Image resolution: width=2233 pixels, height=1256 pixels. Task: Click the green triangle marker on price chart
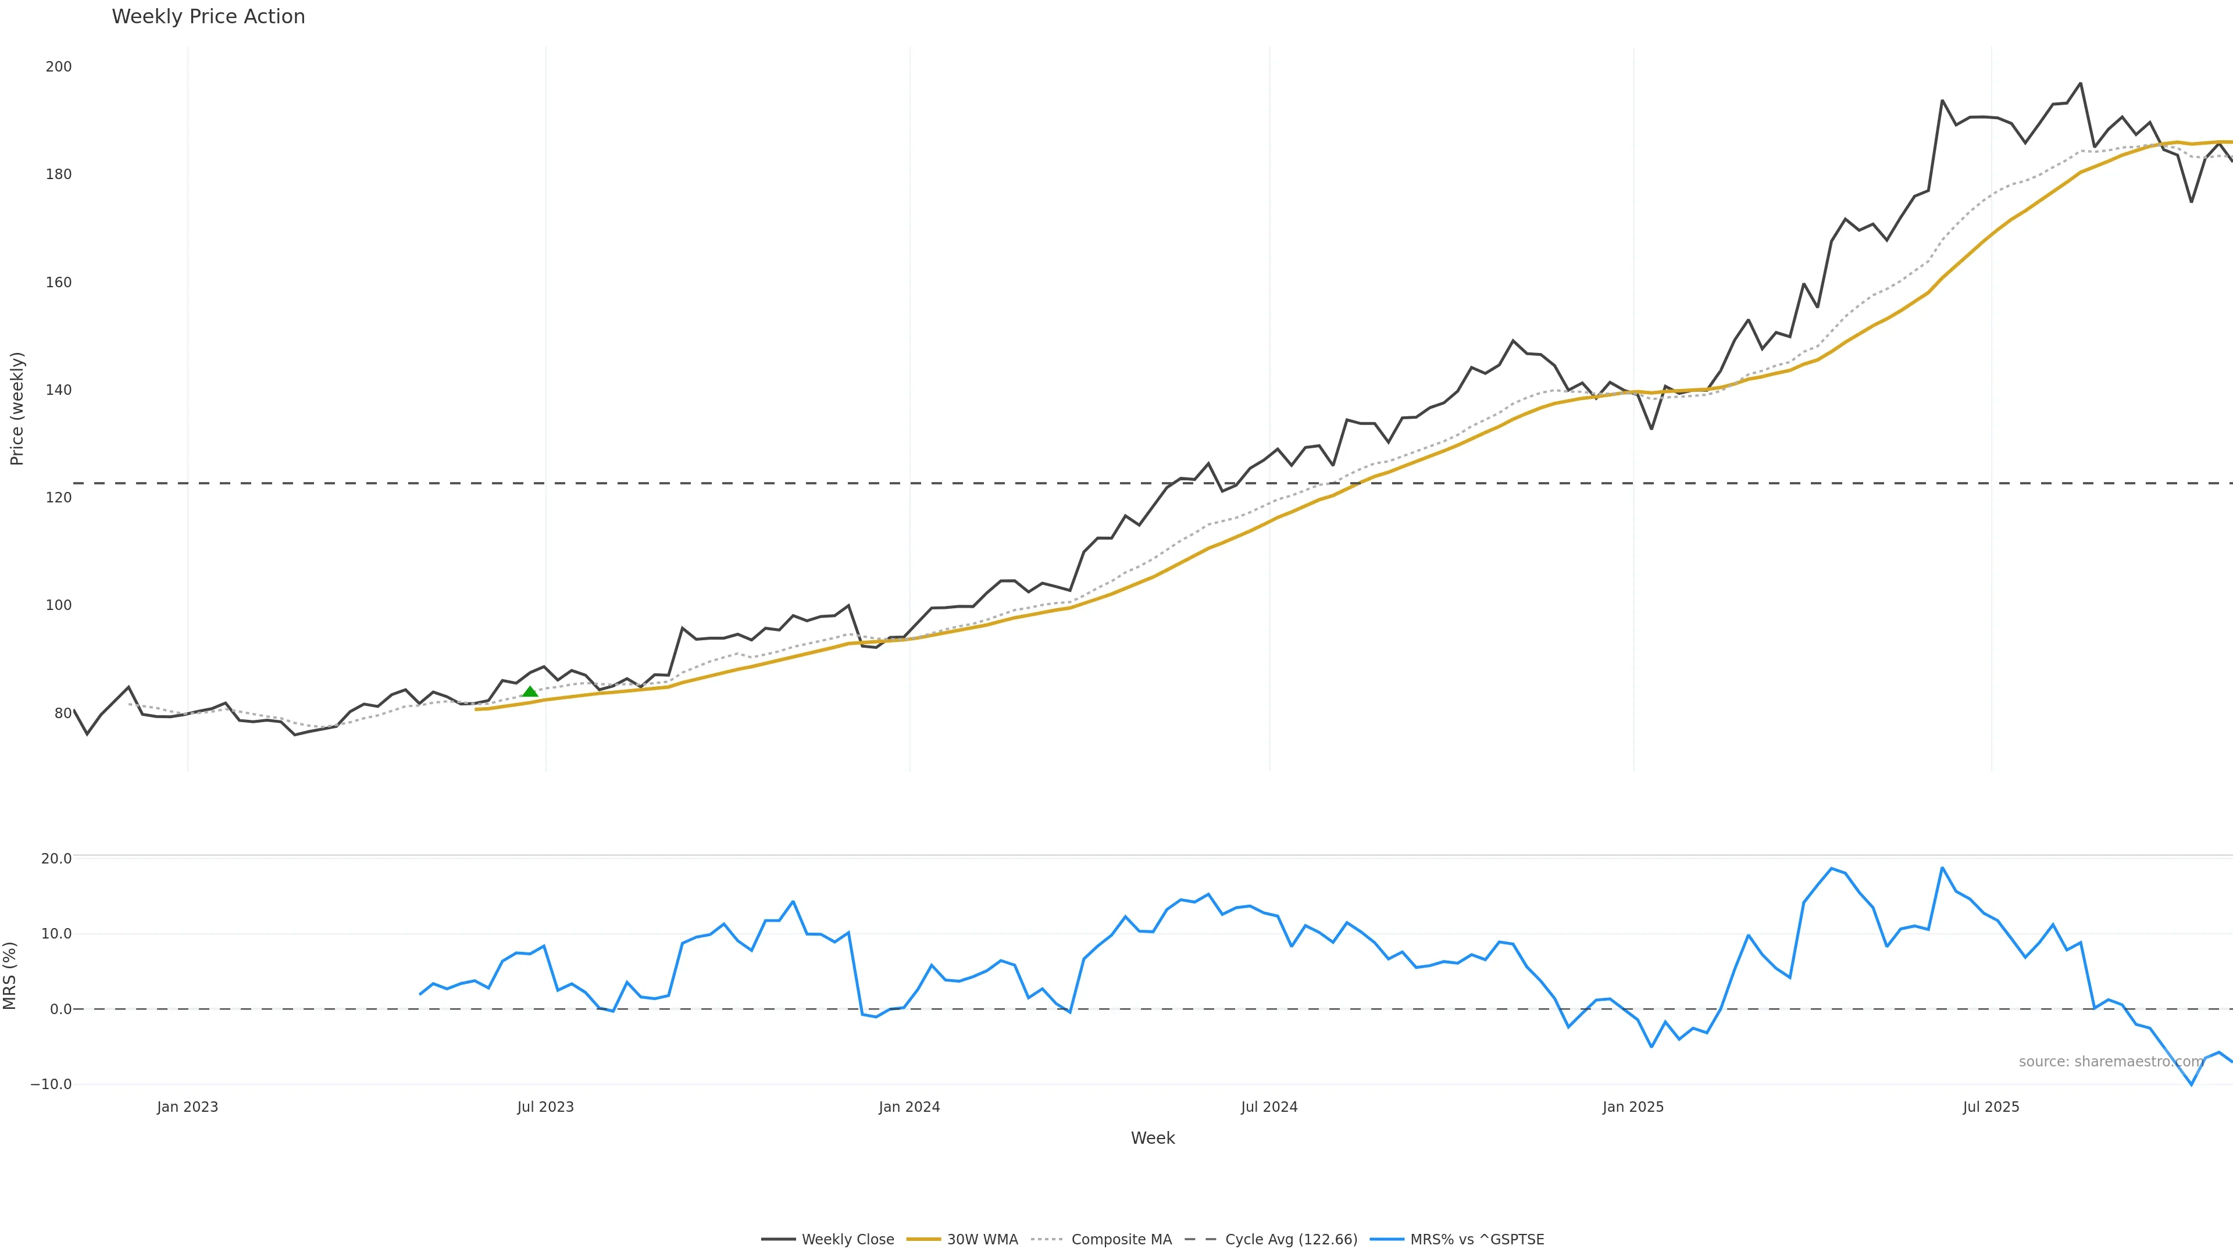(x=530, y=692)
